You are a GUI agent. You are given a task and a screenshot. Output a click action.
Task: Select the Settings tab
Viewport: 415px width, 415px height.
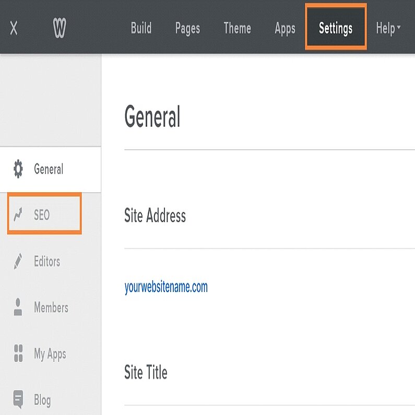336,28
